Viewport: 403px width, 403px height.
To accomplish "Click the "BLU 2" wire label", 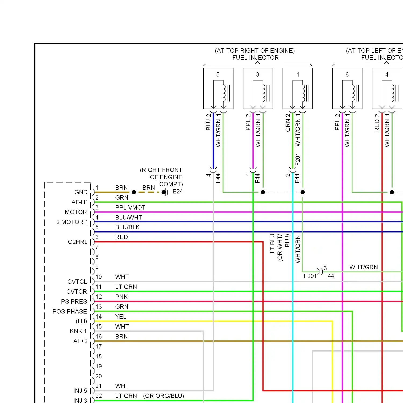I will pyautogui.click(x=208, y=122).
